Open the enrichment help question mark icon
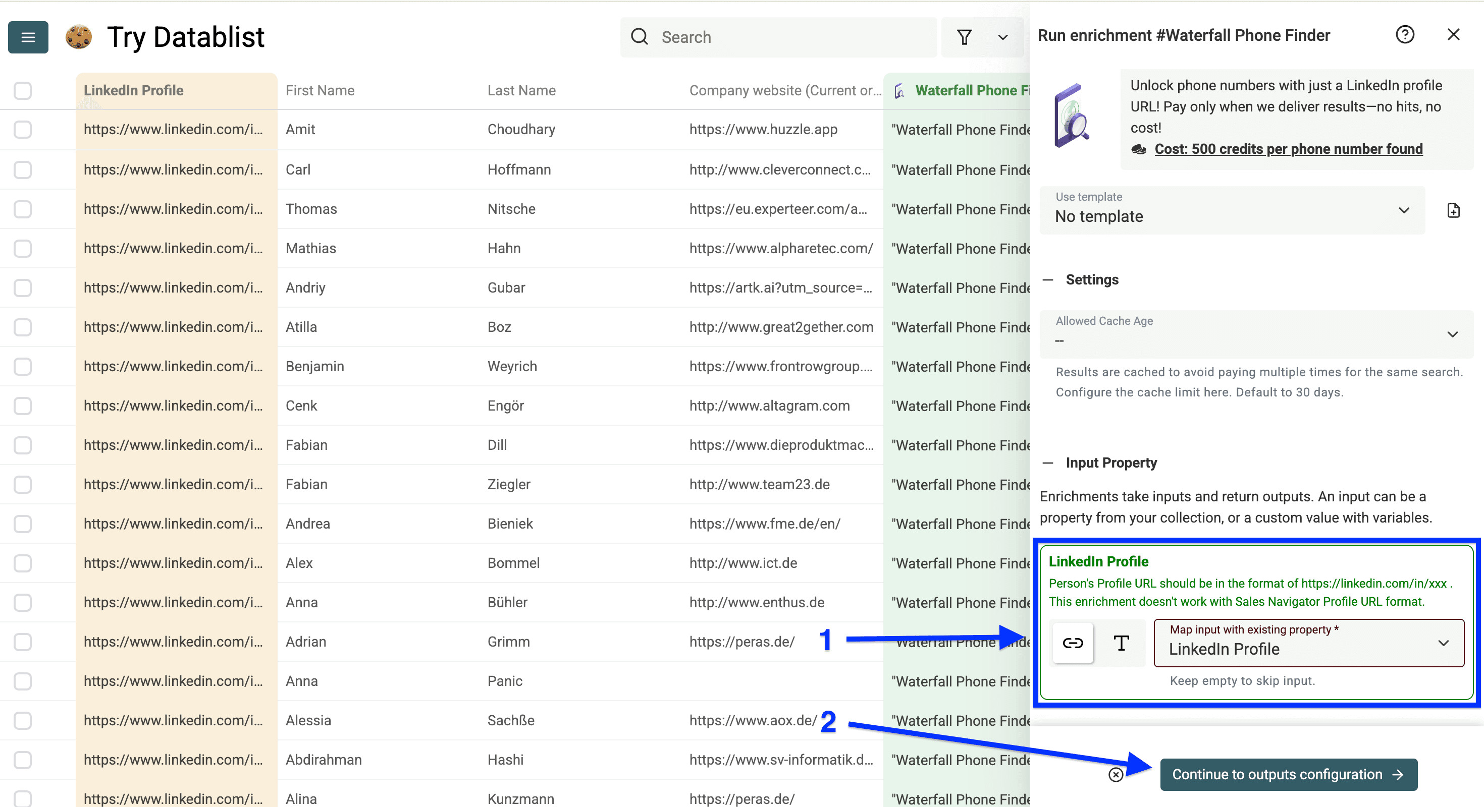This screenshot has height=807, width=1484. click(1406, 34)
